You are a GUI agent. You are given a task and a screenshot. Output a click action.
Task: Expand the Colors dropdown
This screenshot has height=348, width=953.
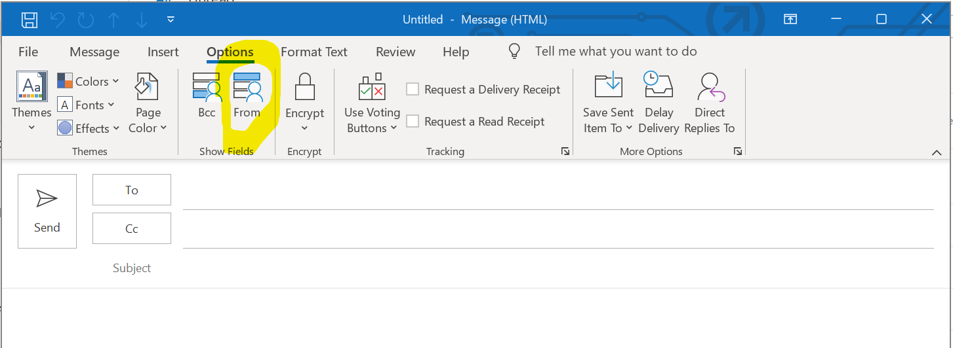pyautogui.click(x=89, y=81)
